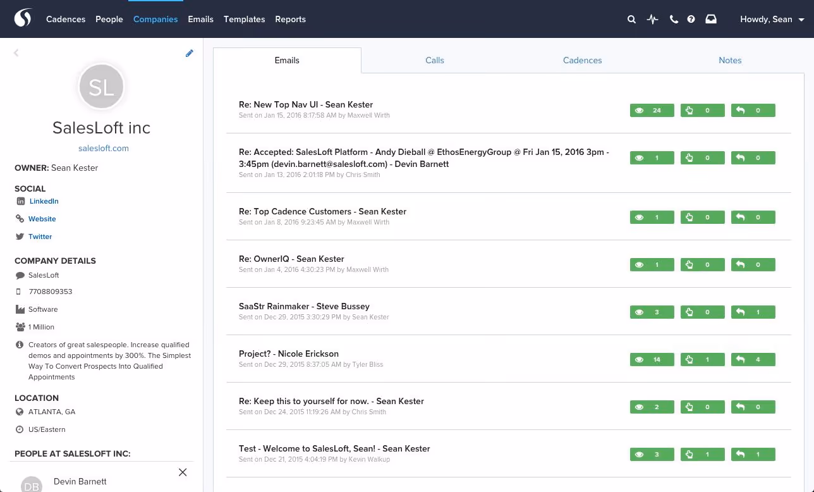Expand the Howdy, Sean user menu

point(772,20)
